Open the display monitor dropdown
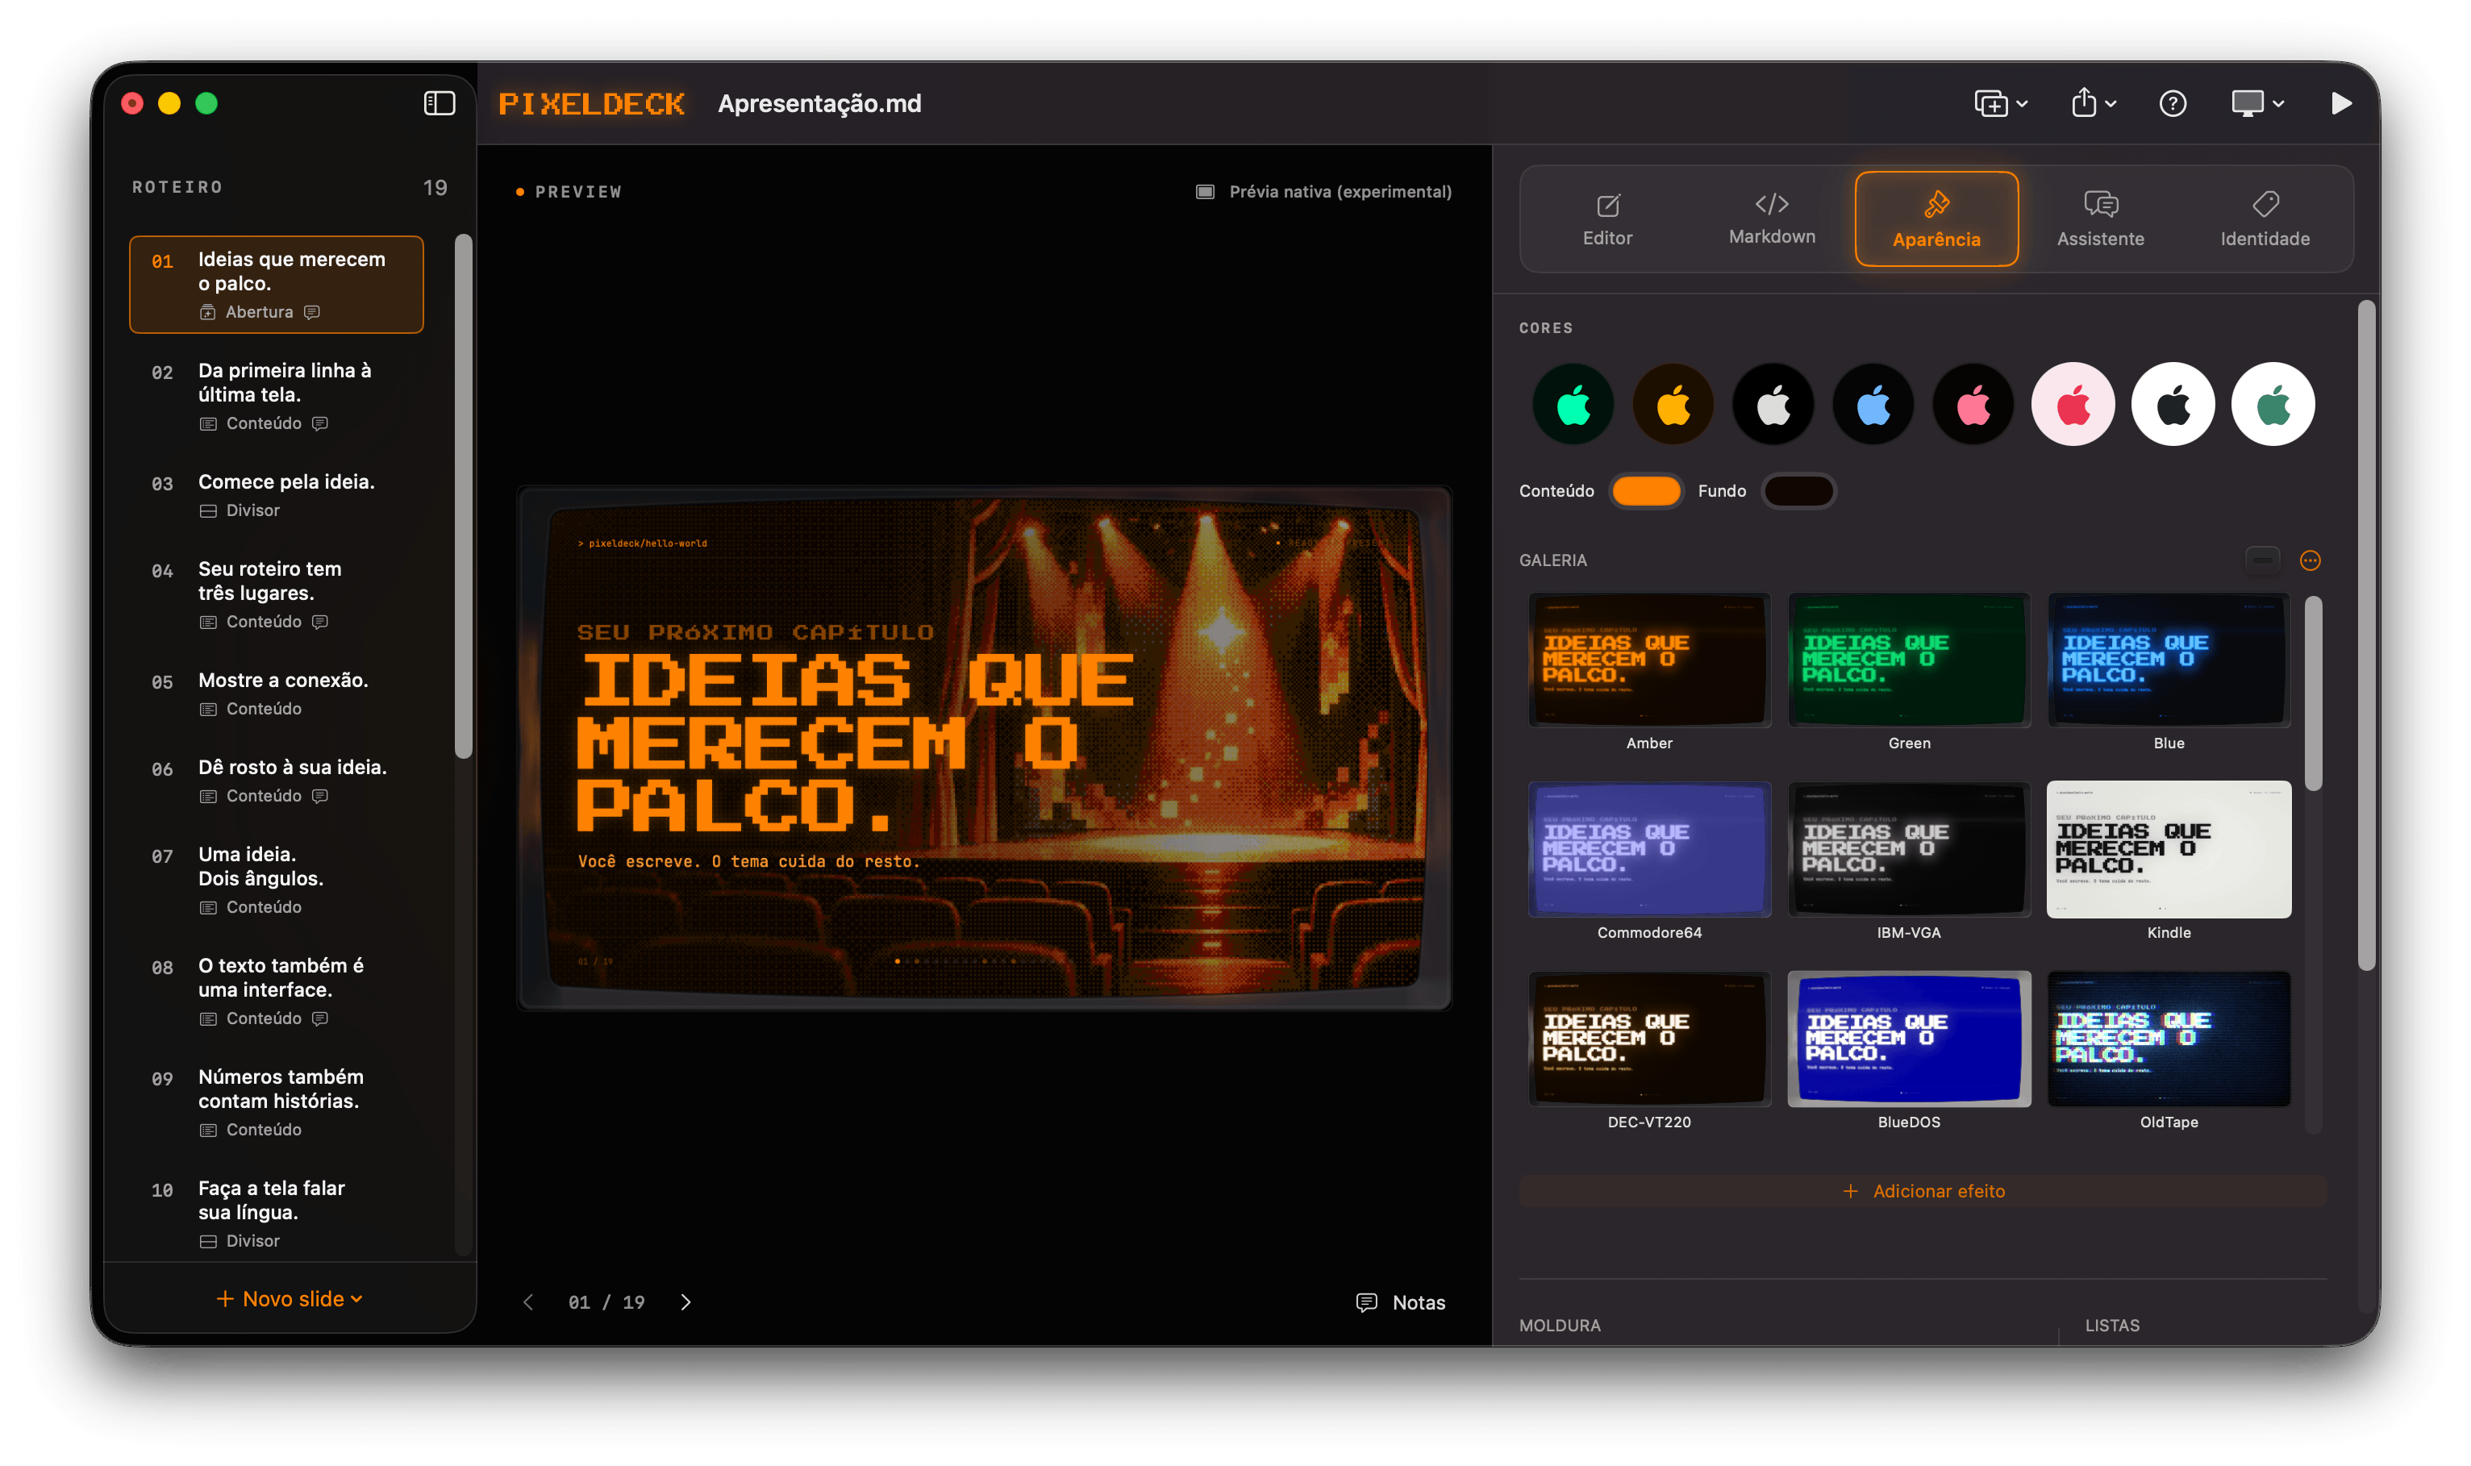2471x1466 pixels. 2256,104
